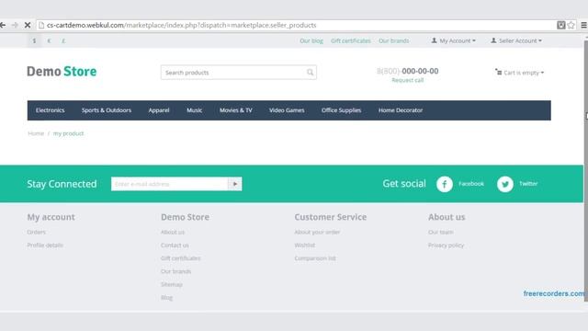The image size is (588, 331).
Task: Click footer About us under Demo Store
Action: (173, 232)
